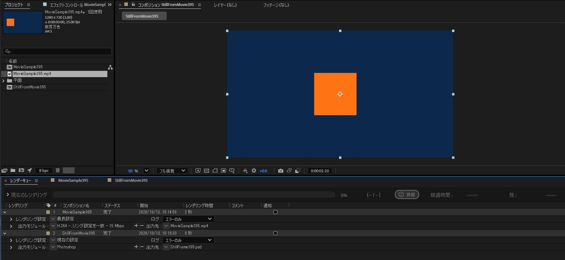This screenshot has width=565, height=260.
Task: Switch to the StillFromMovie395 timeline tab
Action: pyautogui.click(x=131, y=180)
